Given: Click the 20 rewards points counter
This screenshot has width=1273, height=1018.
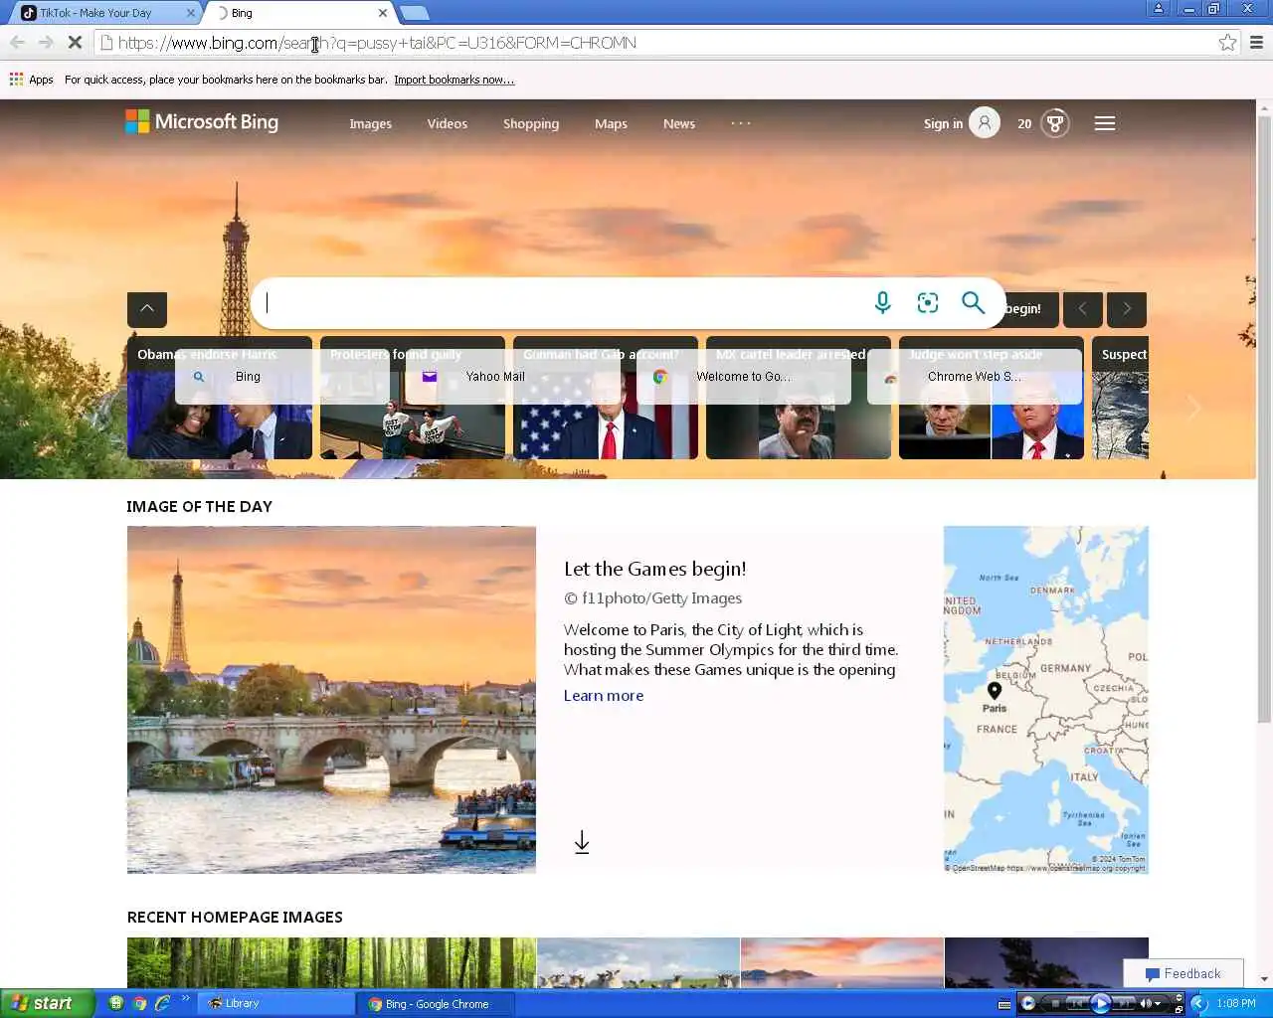Looking at the screenshot, I should coord(1024,124).
